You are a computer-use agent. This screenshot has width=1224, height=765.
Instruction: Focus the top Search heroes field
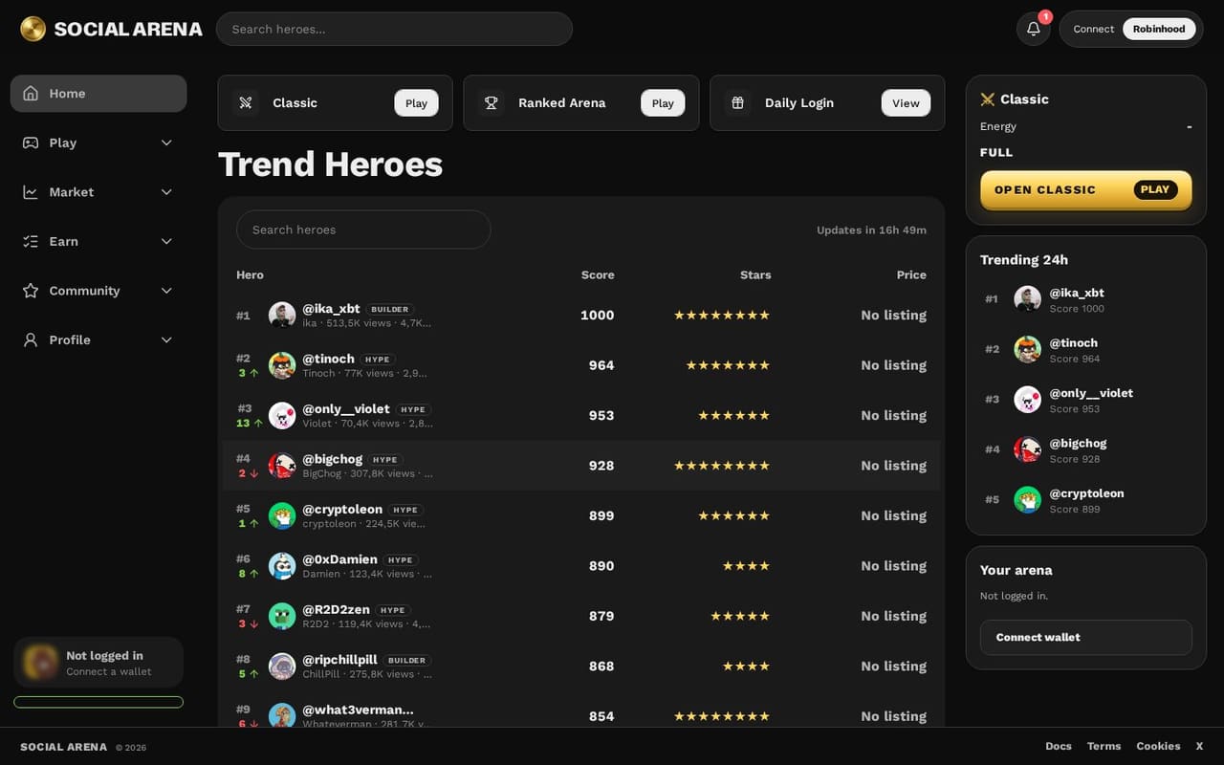[394, 29]
